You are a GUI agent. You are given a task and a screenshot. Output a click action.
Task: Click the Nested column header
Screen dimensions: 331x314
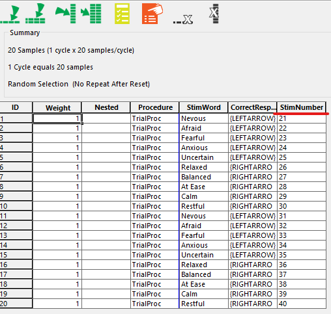click(x=106, y=107)
